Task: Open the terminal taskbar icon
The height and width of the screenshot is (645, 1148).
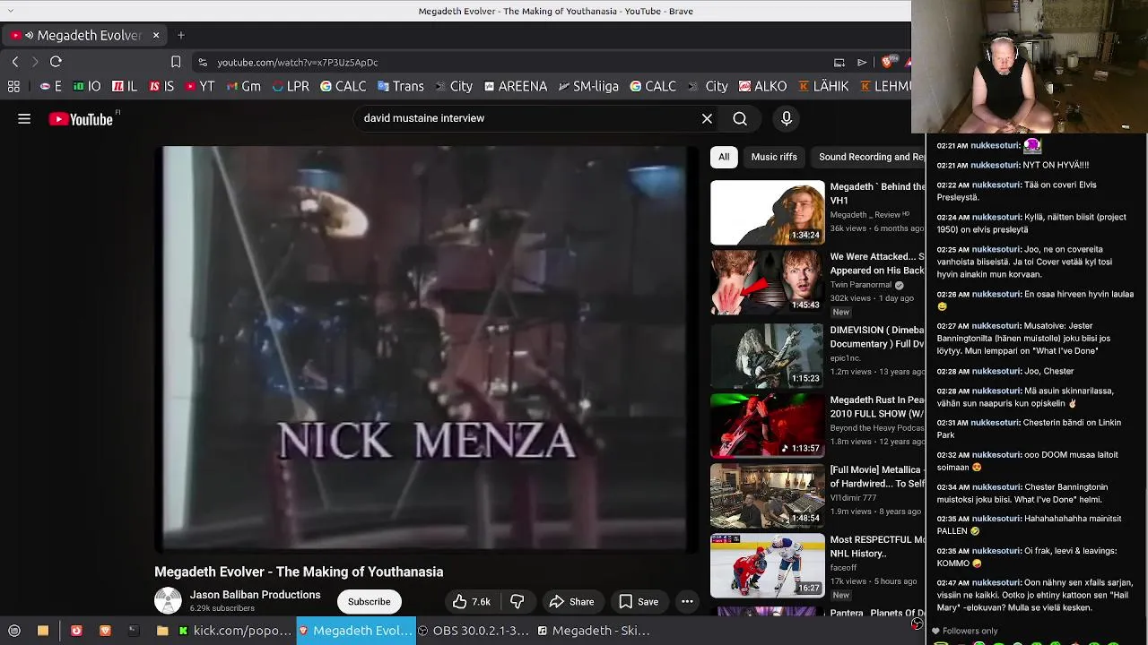Action: click(x=133, y=631)
